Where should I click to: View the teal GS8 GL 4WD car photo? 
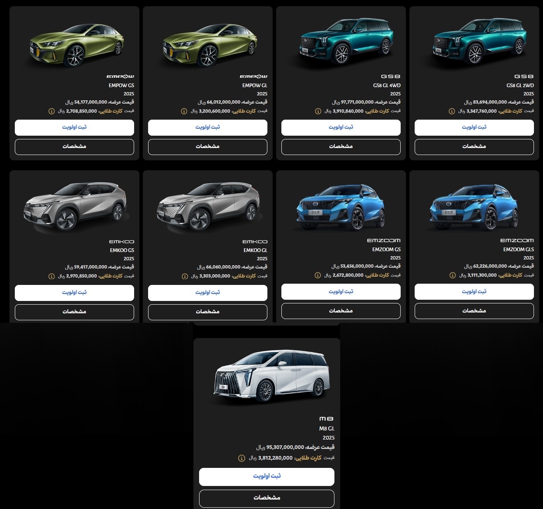347,41
